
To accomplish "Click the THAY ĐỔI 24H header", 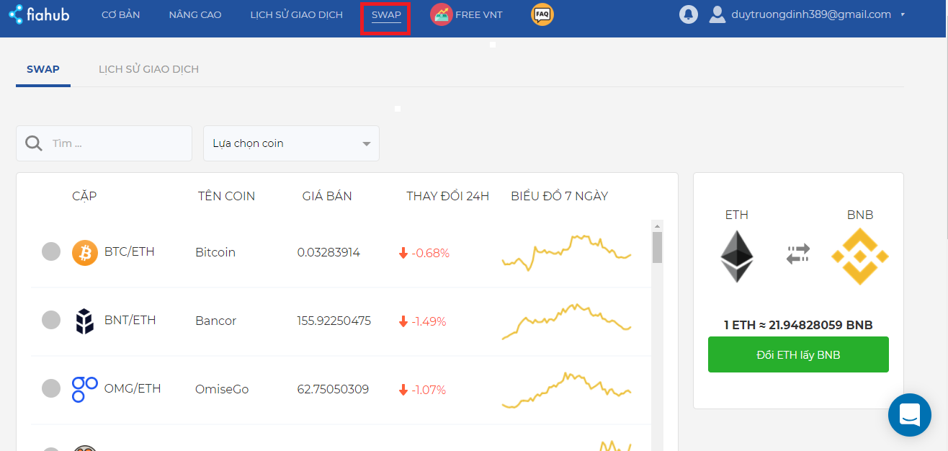I will click(447, 196).
